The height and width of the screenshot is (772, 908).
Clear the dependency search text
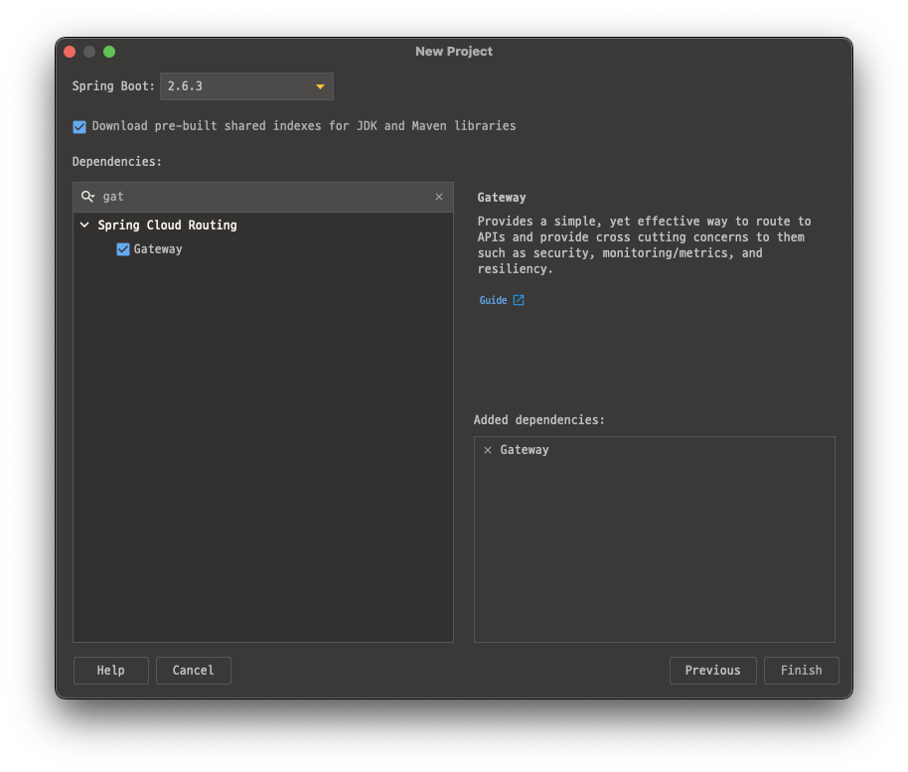coord(439,197)
